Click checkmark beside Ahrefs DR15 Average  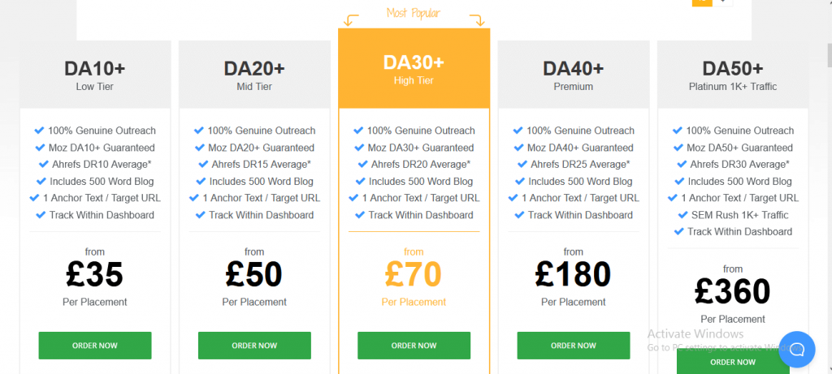pos(203,164)
